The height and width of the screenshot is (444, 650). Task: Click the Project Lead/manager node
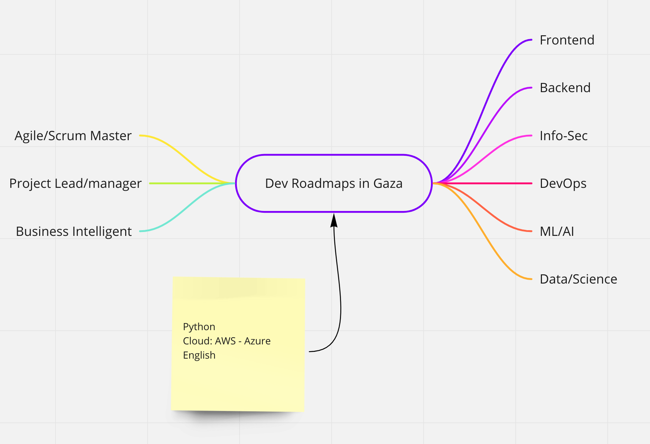coord(75,184)
